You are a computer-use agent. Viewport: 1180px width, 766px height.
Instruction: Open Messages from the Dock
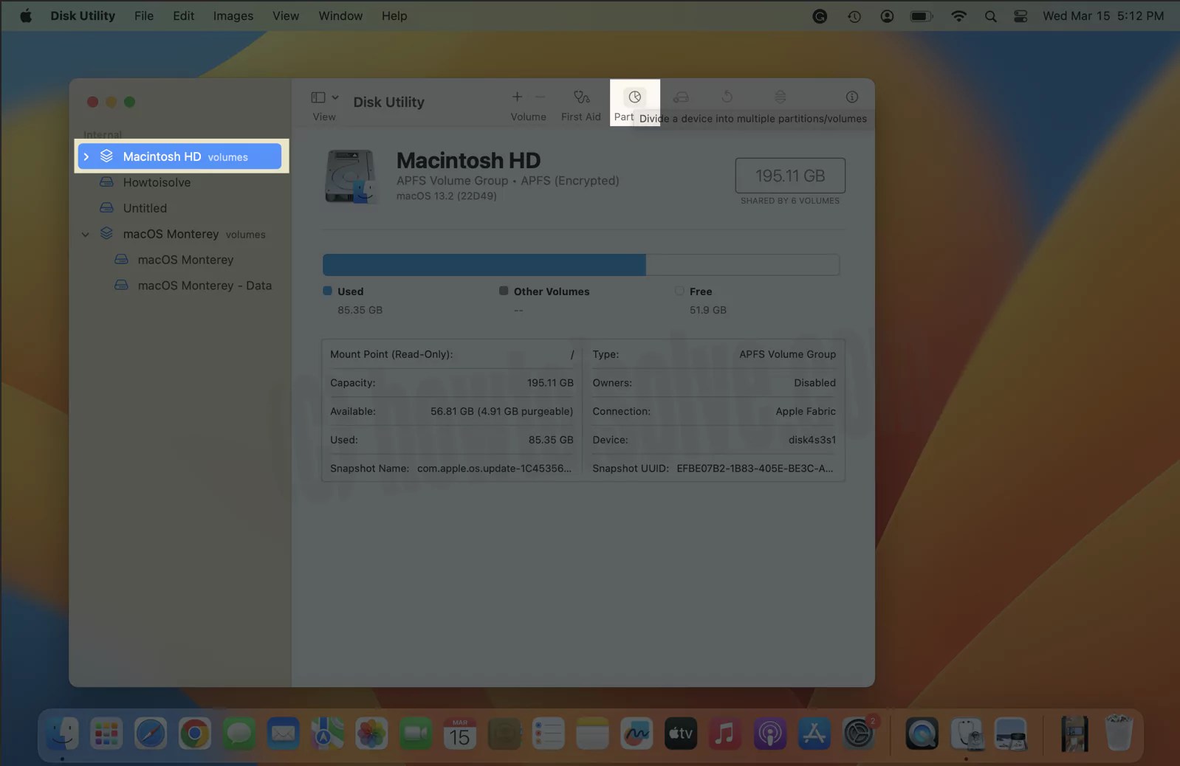pos(239,734)
